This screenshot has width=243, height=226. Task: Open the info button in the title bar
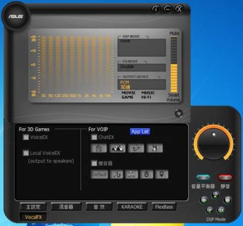pos(156,9)
